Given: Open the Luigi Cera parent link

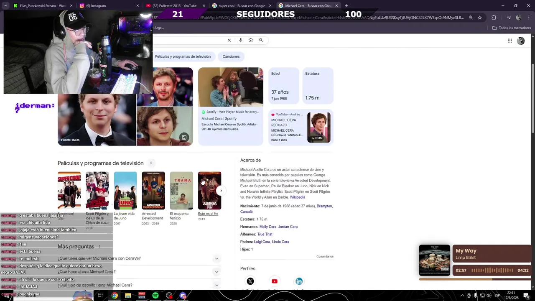Looking at the screenshot, I should (x=262, y=242).
